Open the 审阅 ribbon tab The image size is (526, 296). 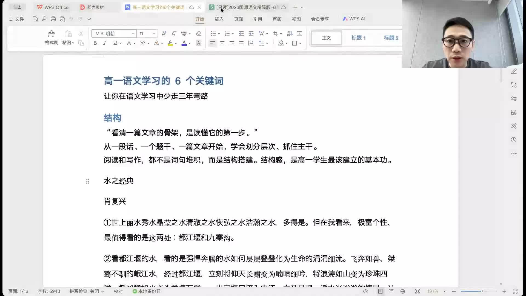click(x=277, y=19)
